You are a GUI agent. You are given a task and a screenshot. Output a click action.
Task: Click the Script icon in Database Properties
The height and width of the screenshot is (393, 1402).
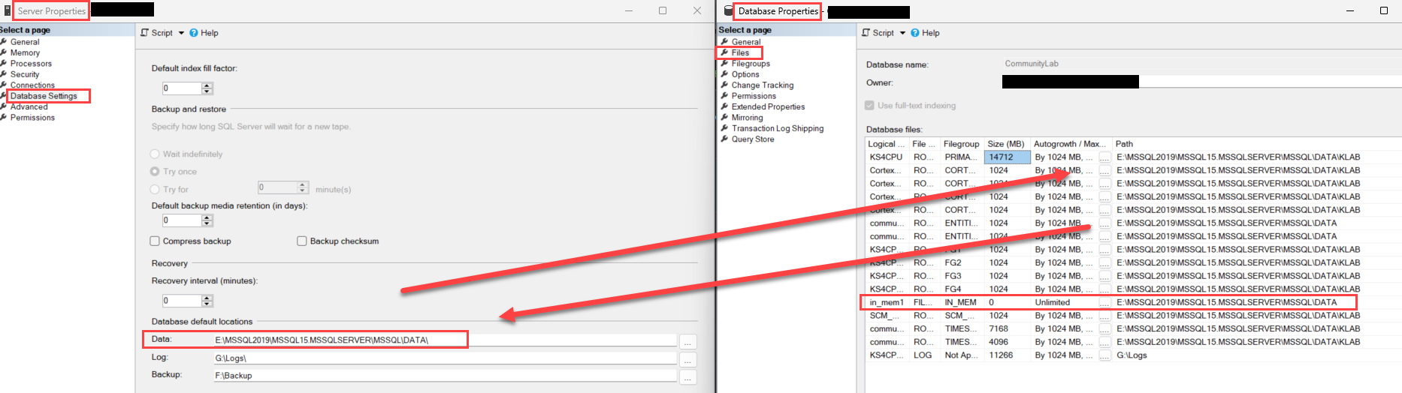[x=866, y=33]
